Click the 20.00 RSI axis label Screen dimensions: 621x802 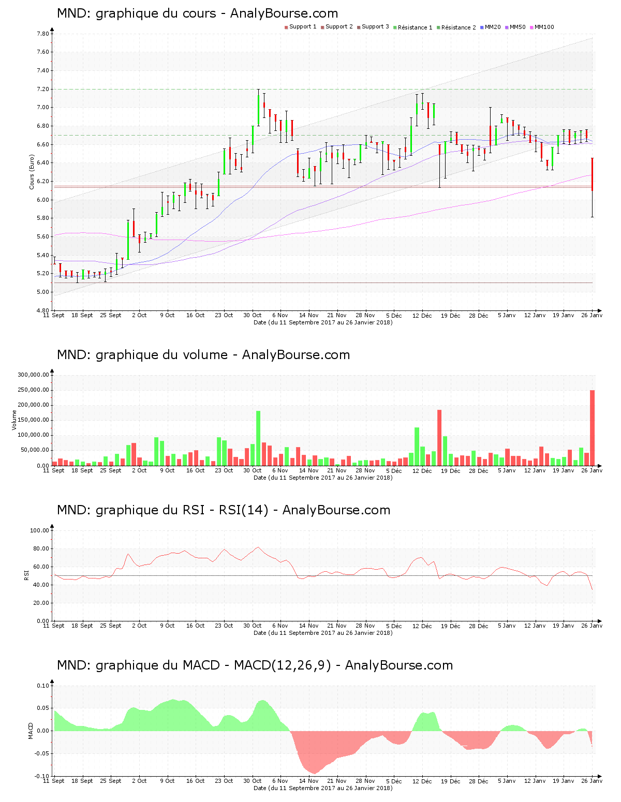point(41,603)
